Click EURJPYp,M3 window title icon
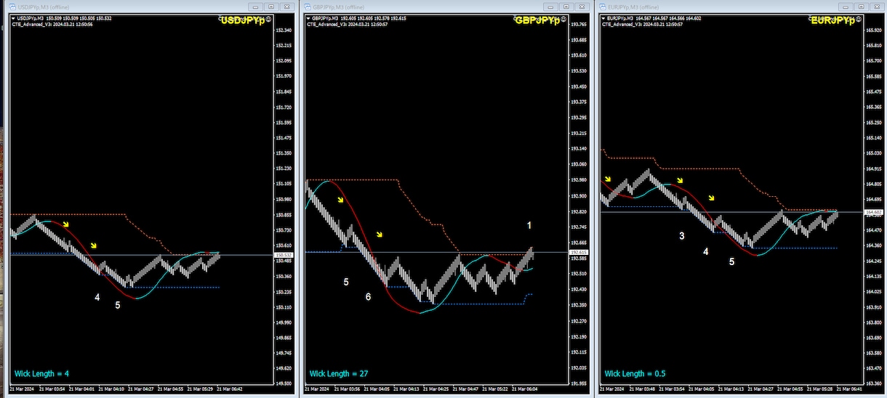Screen dimensions: 887x398 [603, 7]
